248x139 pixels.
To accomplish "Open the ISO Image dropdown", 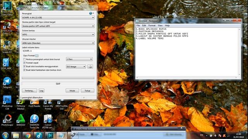I will (x=76, y=67).
